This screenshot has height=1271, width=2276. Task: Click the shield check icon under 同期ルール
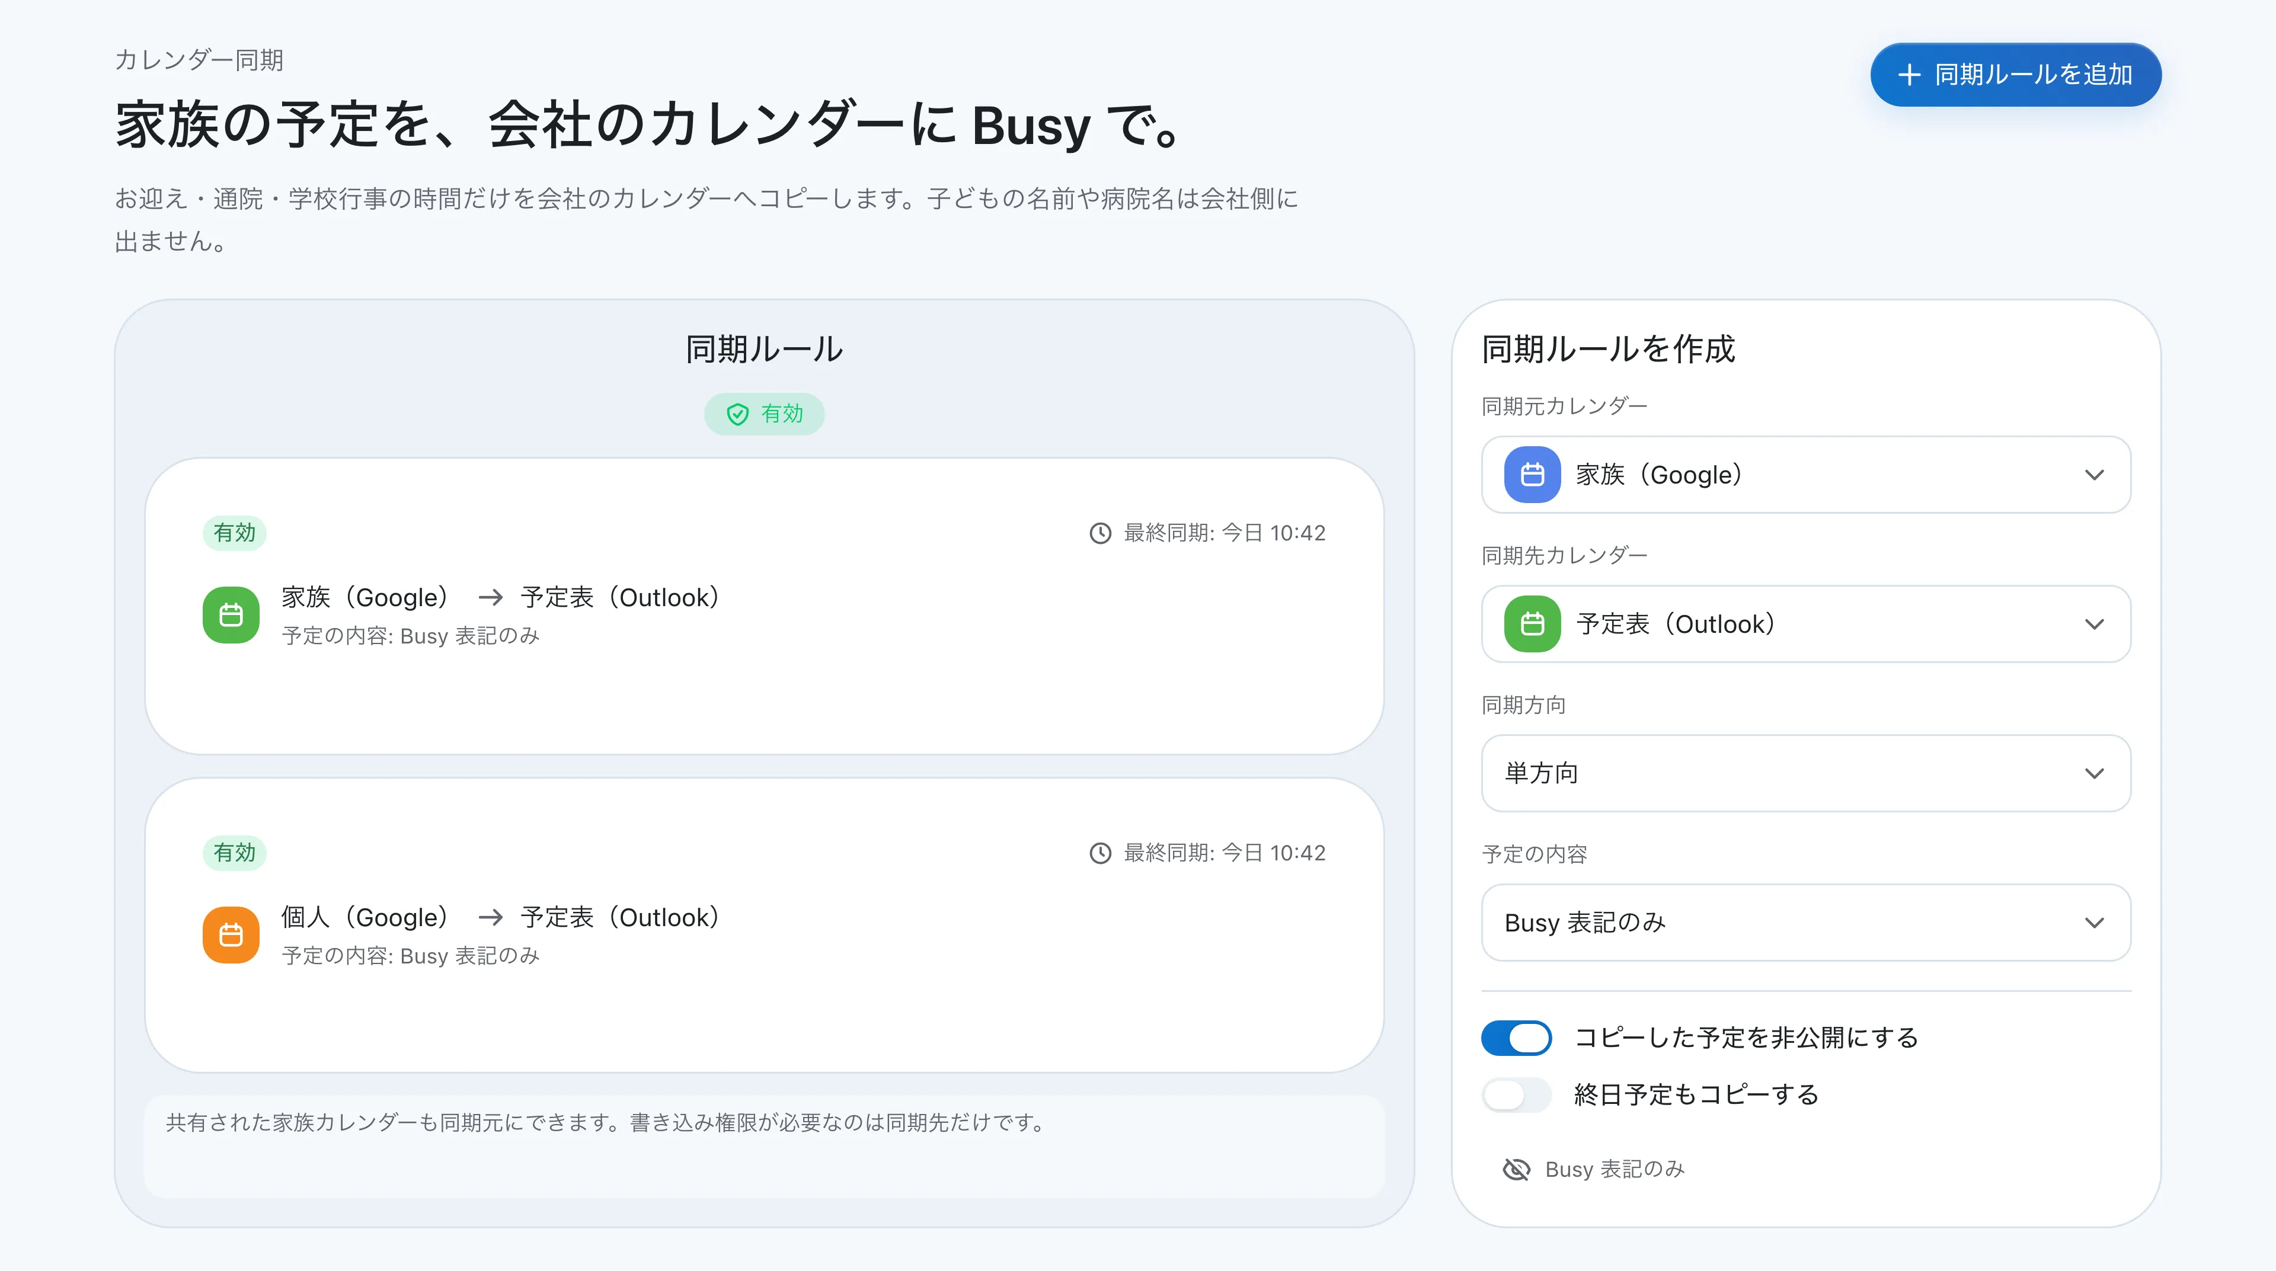pos(738,414)
